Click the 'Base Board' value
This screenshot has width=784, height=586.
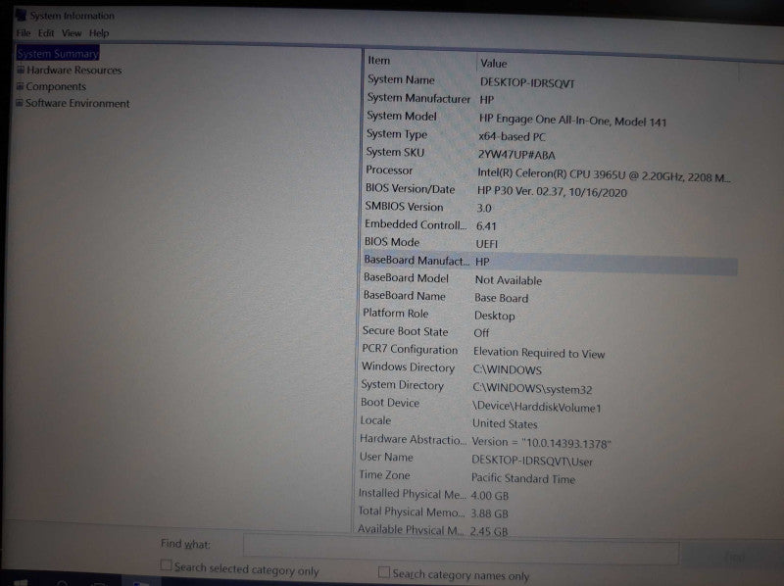click(501, 298)
